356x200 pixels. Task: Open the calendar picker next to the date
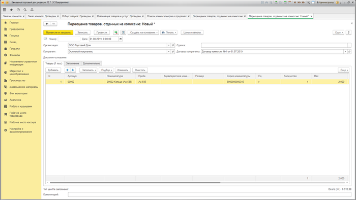coord(121,39)
